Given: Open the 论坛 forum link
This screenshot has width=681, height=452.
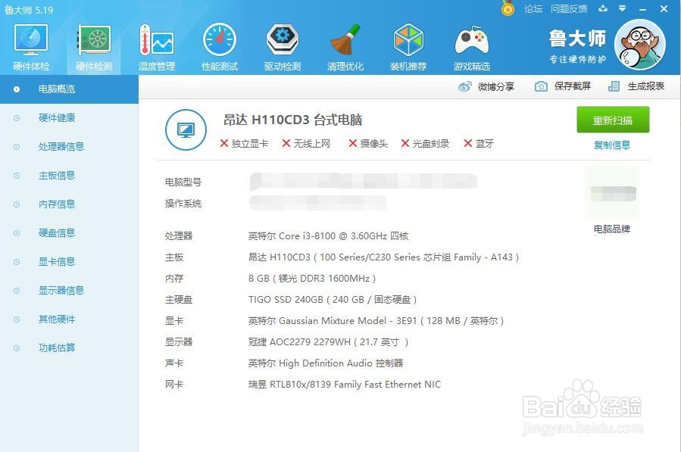Looking at the screenshot, I should click(x=533, y=8).
